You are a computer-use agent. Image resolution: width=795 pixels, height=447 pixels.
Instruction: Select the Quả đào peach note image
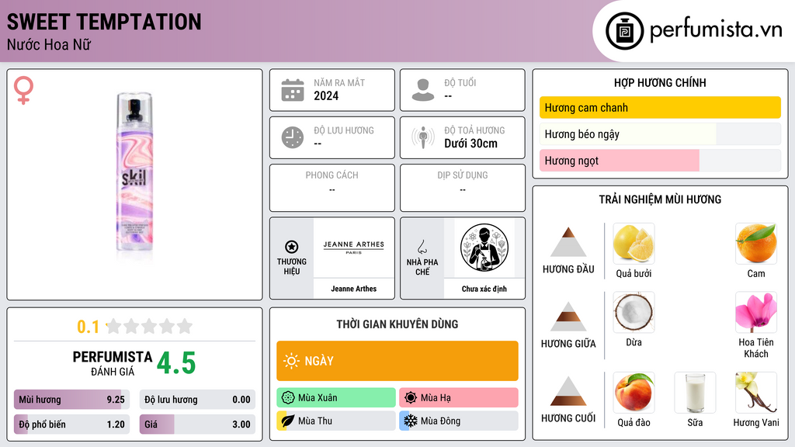click(634, 393)
